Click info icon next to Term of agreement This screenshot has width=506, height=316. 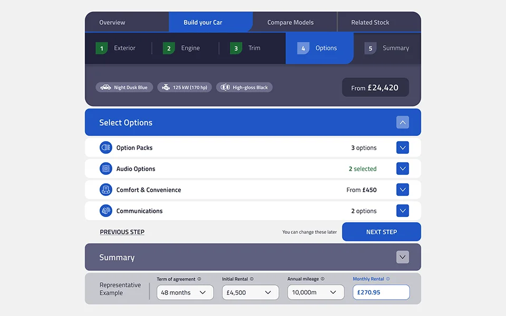pyautogui.click(x=199, y=279)
